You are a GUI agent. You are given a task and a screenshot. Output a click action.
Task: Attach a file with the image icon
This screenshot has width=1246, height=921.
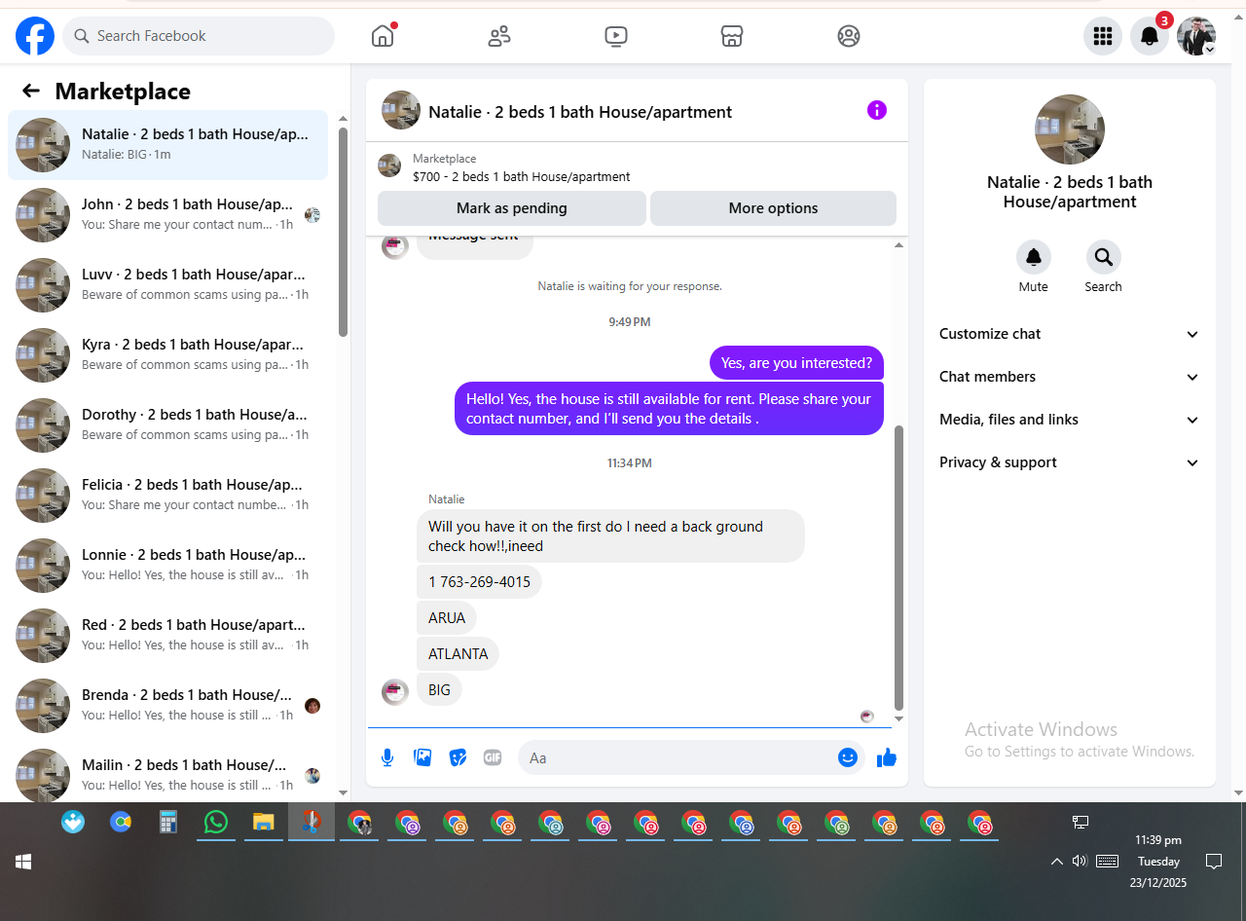[x=422, y=757]
